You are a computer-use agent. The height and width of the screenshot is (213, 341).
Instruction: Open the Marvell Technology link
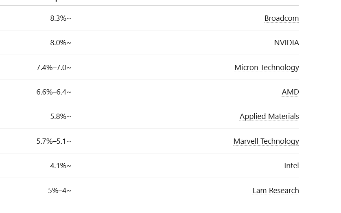[266, 141]
